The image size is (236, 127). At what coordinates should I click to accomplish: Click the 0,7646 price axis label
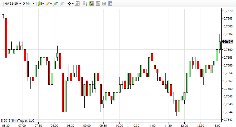coord(228,104)
